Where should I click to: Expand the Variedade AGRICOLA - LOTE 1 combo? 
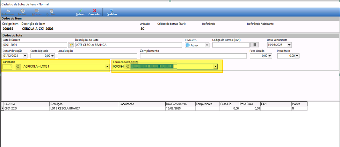(107, 67)
